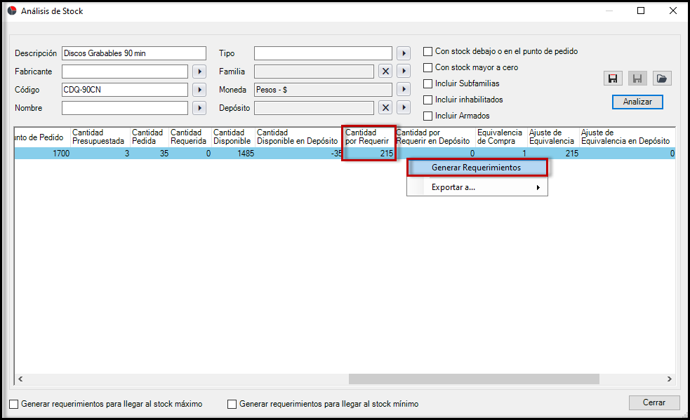
Task: Select the Cantidad Presupuestada cell 3
Action: [100, 154]
